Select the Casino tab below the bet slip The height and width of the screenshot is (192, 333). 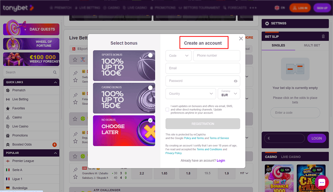coord(271,157)
